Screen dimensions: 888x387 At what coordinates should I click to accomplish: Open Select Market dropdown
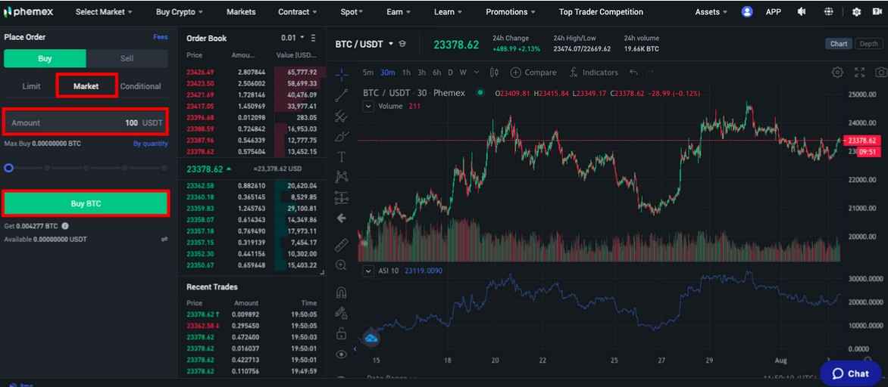[104, 11]
